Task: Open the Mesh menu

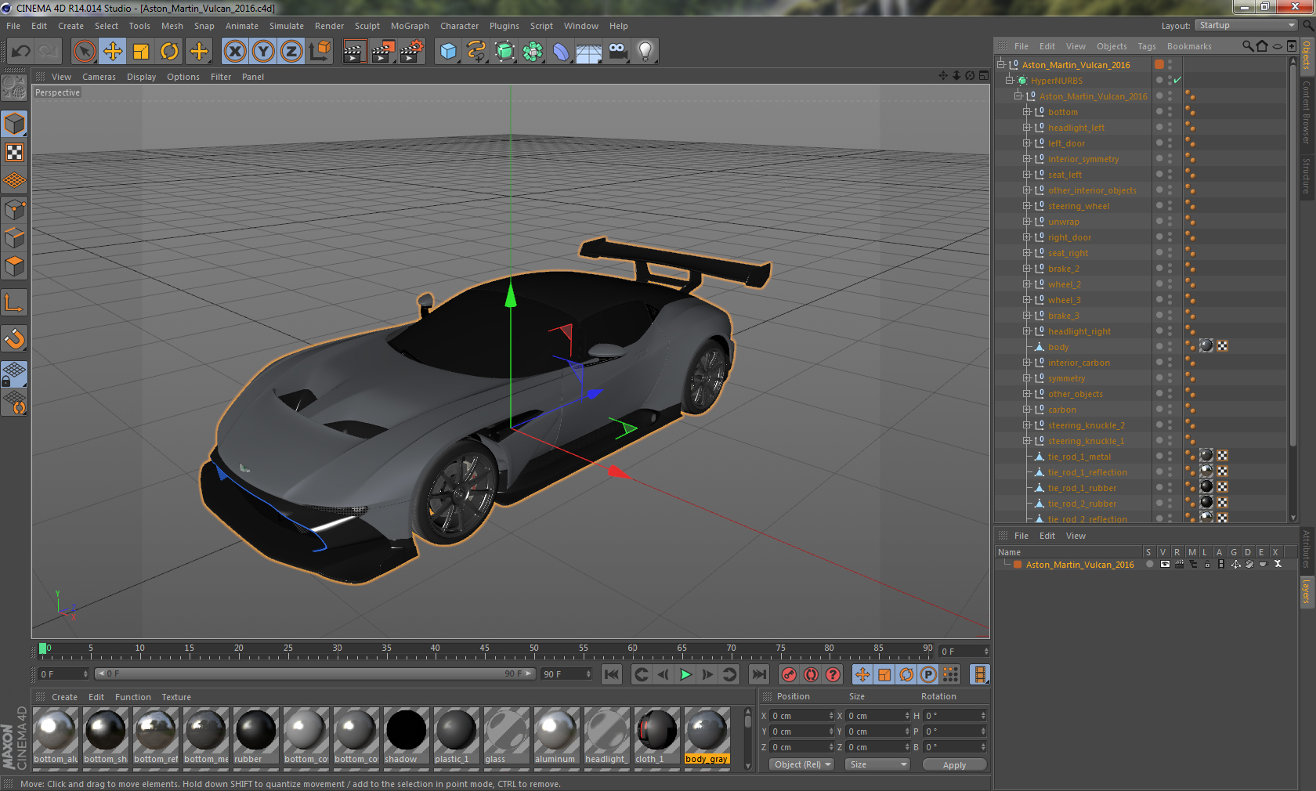Action: [x=172, y=26]
